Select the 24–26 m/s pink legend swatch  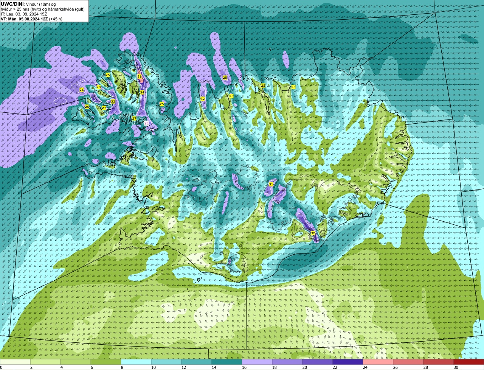tap(378, 362)
